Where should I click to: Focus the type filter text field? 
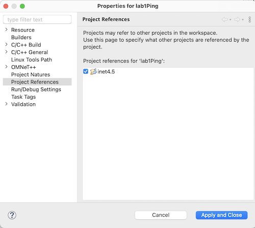point(37,19)
